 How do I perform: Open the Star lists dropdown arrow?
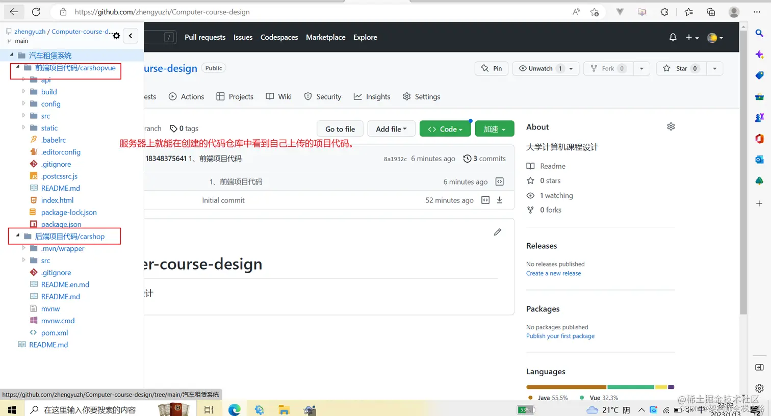point(714,68)
